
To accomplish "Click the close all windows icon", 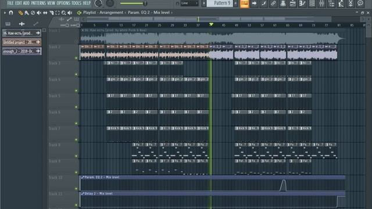I will click(350, 3).
